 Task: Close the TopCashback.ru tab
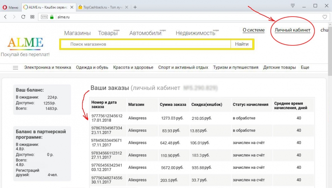(x=127, y=7)
